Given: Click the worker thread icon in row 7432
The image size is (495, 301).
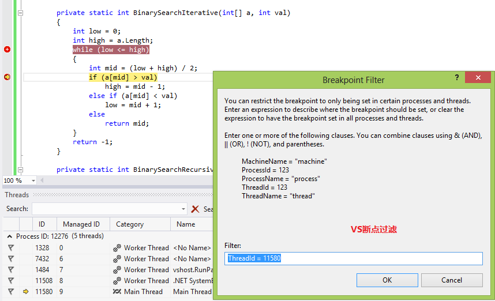Looking at the screenshot, I should [x=117, y=259].
